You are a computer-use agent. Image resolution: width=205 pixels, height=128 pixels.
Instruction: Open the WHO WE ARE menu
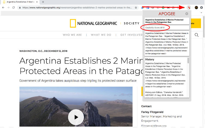72,35
